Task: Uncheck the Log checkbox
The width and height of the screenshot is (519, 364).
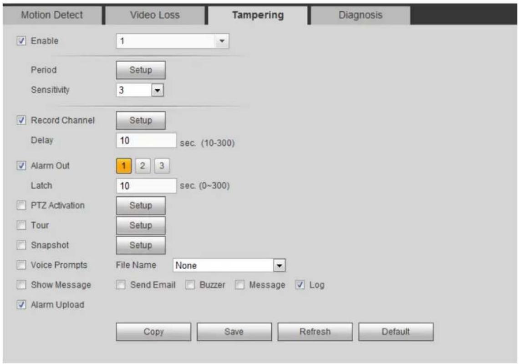Action: 300,285
